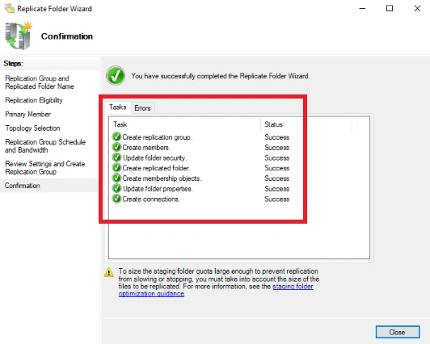Click green check icon beside Create connections

tap(116, 199)
